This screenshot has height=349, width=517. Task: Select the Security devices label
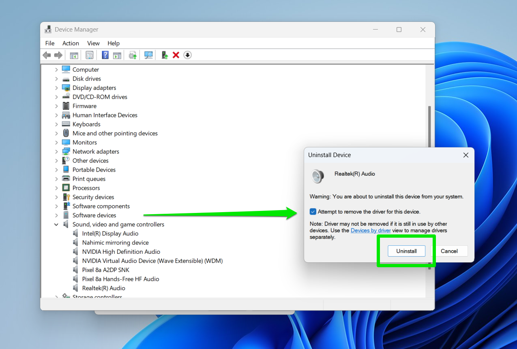coord(93,197)
